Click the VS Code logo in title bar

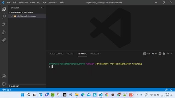pyautogui.click(x=3, y=2)
